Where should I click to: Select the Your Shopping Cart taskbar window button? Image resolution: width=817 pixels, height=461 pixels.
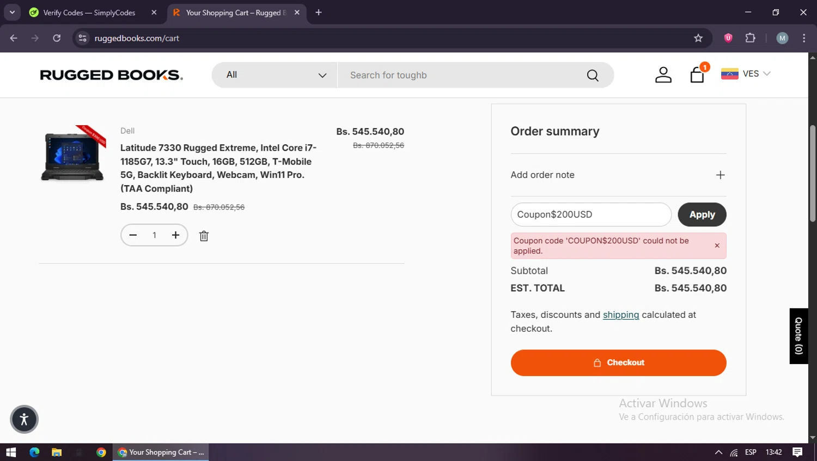click(161, 452)
